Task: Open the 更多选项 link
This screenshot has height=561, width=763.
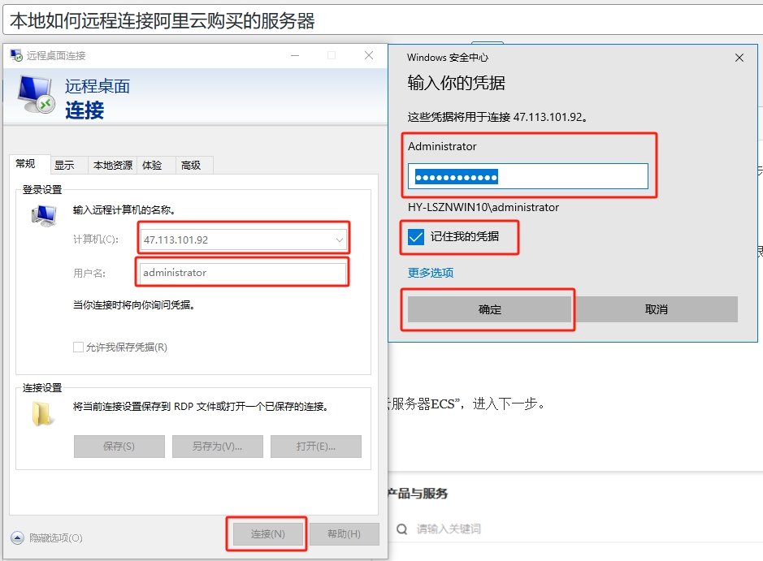Action: click(x=431, y=273)
